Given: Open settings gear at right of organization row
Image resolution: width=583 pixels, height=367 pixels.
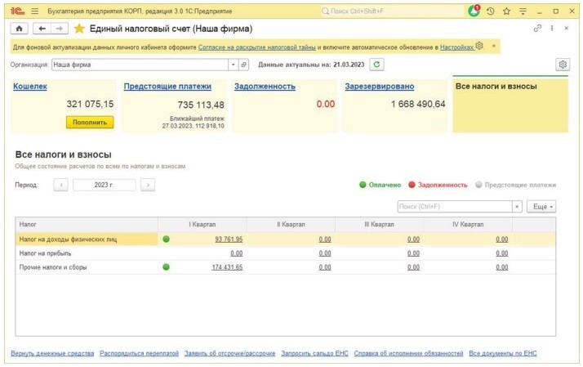Looking at the screenshot, I should click(562, 64).
